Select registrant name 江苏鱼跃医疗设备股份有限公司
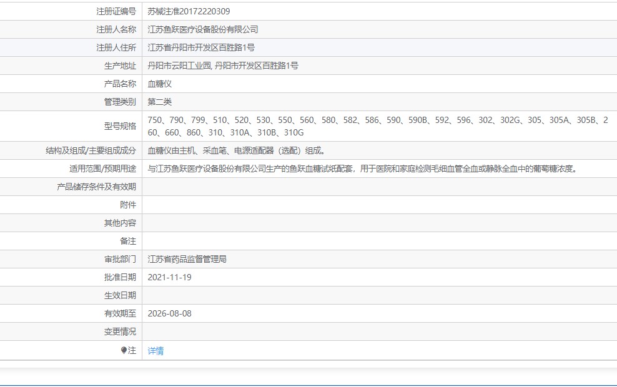Viewport: 617px width, 387px height. (x=203, y=29)
